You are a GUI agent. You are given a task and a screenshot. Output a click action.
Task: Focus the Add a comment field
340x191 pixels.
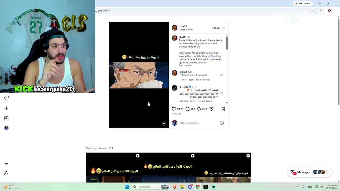tap(198, 123)
